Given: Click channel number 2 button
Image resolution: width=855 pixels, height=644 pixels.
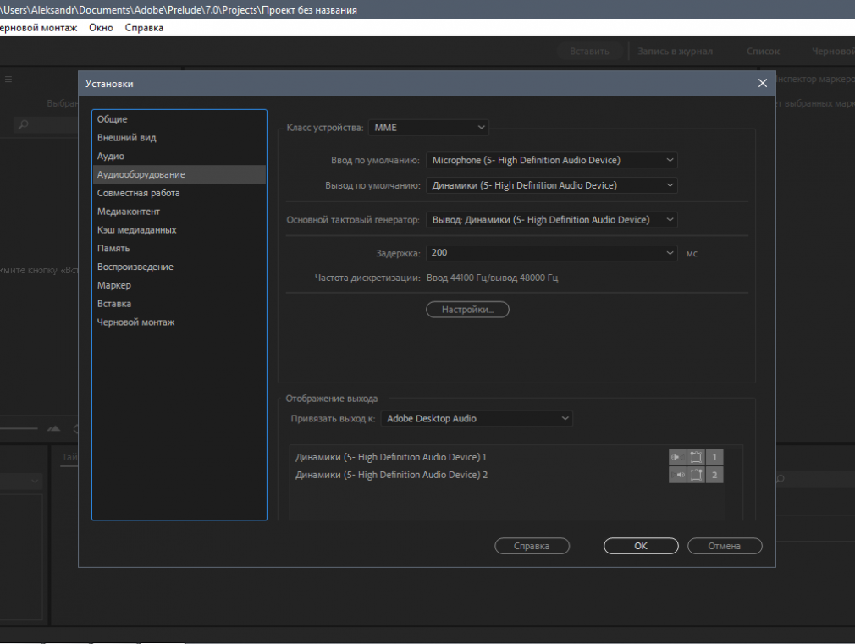Looking at the screenshot, I should [714, 475].
